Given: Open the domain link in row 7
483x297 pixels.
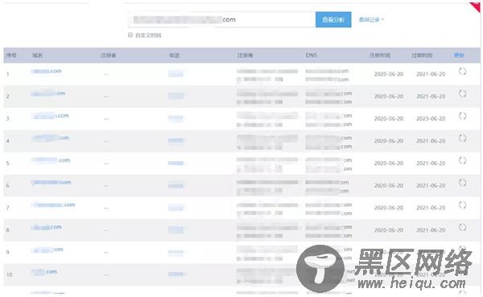Looking at the screenshot, I should point(54,205).
